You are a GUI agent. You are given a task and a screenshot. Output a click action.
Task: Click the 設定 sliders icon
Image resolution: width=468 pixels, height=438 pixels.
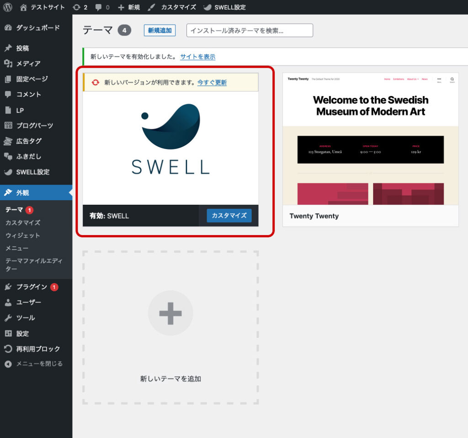pyautogui.click(x=8, y=333)
